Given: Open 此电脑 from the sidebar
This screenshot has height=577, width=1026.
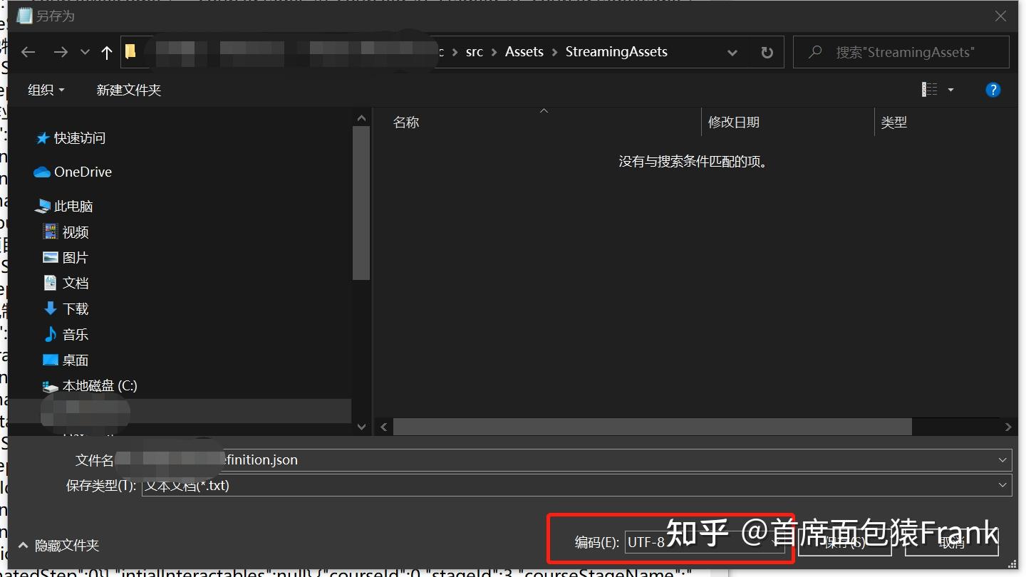Looking at the screenshot, I should pyautogui.click(x=73, y=205).
